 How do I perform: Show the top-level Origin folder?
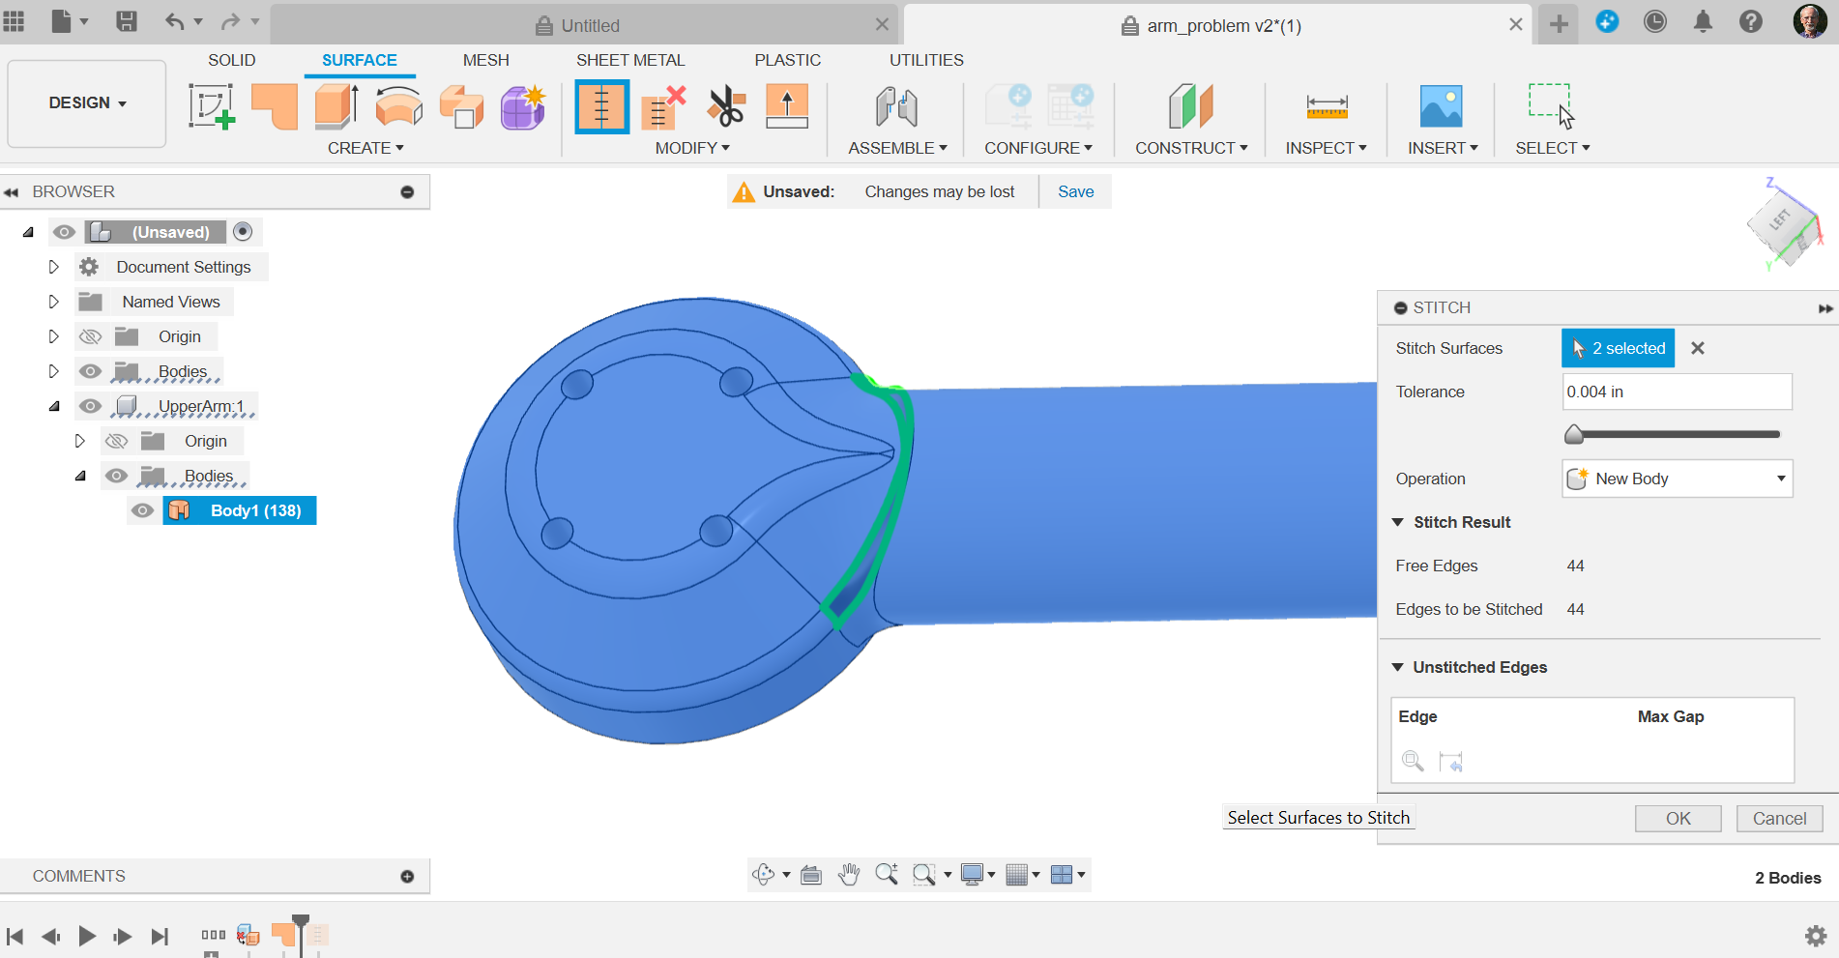pyautogui.click(x=90, y=336)
